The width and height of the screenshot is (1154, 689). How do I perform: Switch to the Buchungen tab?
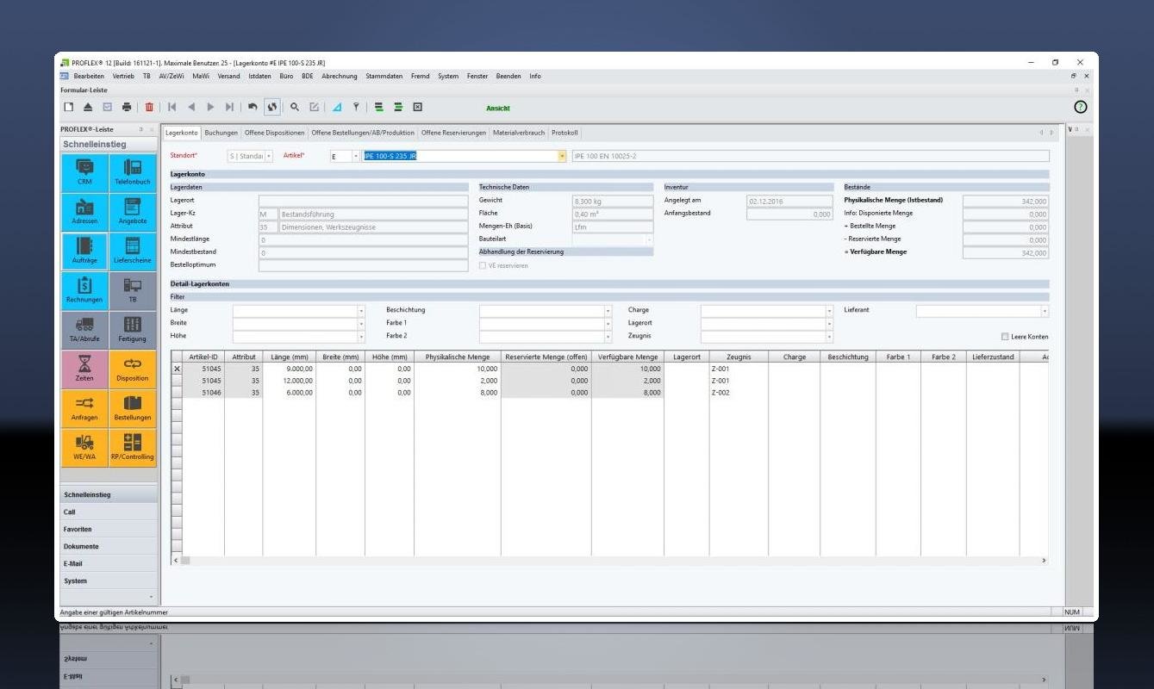tap(221, 133)
